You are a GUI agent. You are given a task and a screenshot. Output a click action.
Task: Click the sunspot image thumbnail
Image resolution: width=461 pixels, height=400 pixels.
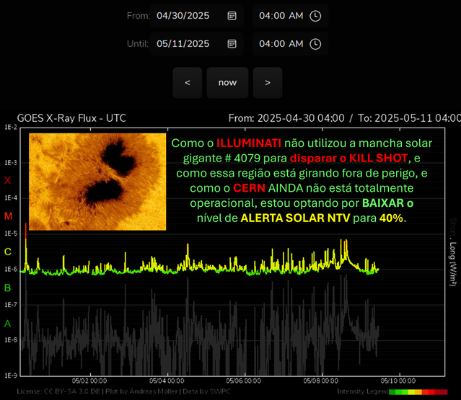point(97,182)
